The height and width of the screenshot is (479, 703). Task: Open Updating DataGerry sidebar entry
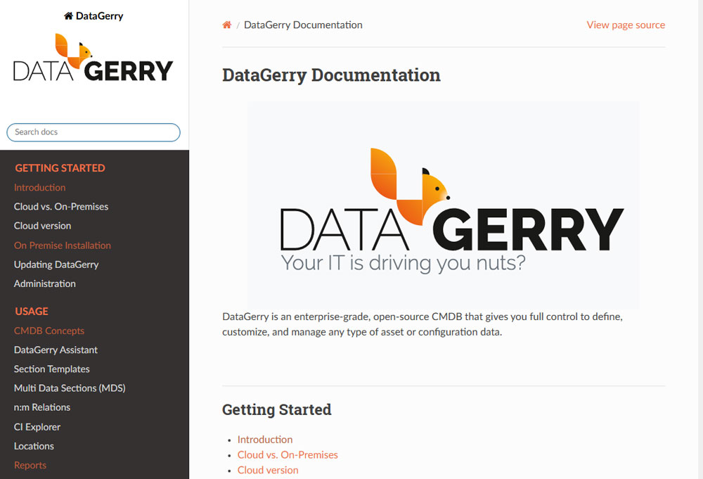(56, 264)
